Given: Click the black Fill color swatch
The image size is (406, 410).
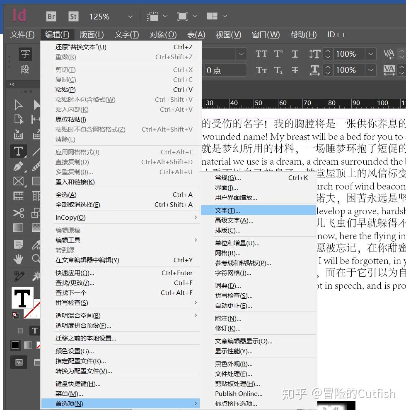Looking at the screenshot, I should [x=15, y=345].
